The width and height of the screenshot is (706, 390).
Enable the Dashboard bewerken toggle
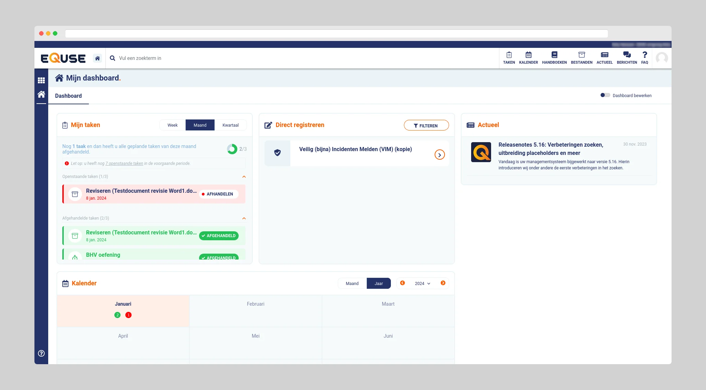point(605,95)
